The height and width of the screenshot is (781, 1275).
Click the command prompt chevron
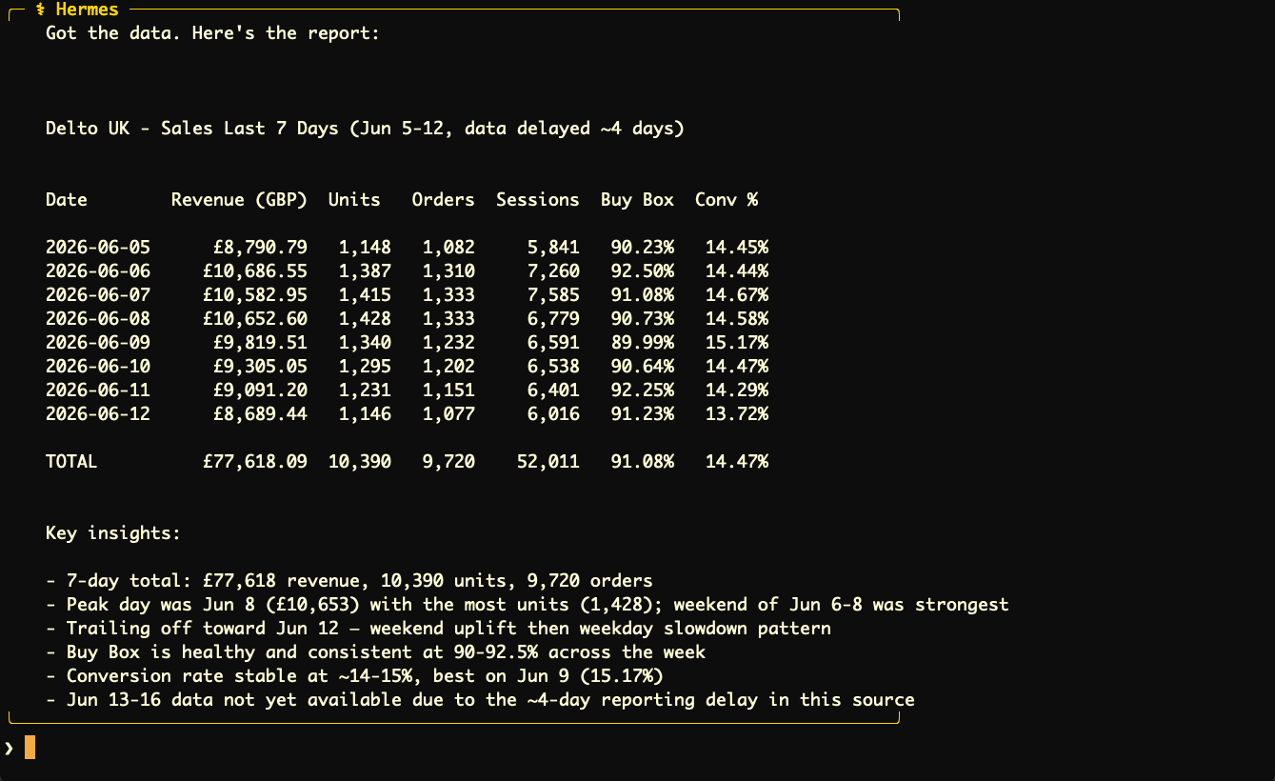coord(9,748)
